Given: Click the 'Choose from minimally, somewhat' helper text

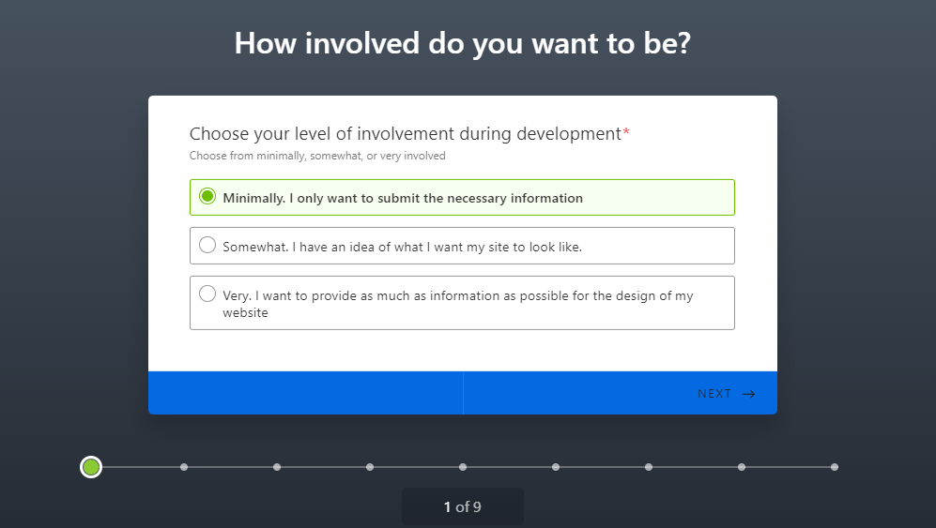Looking at the screenshot, I should [x=317, y=156].
